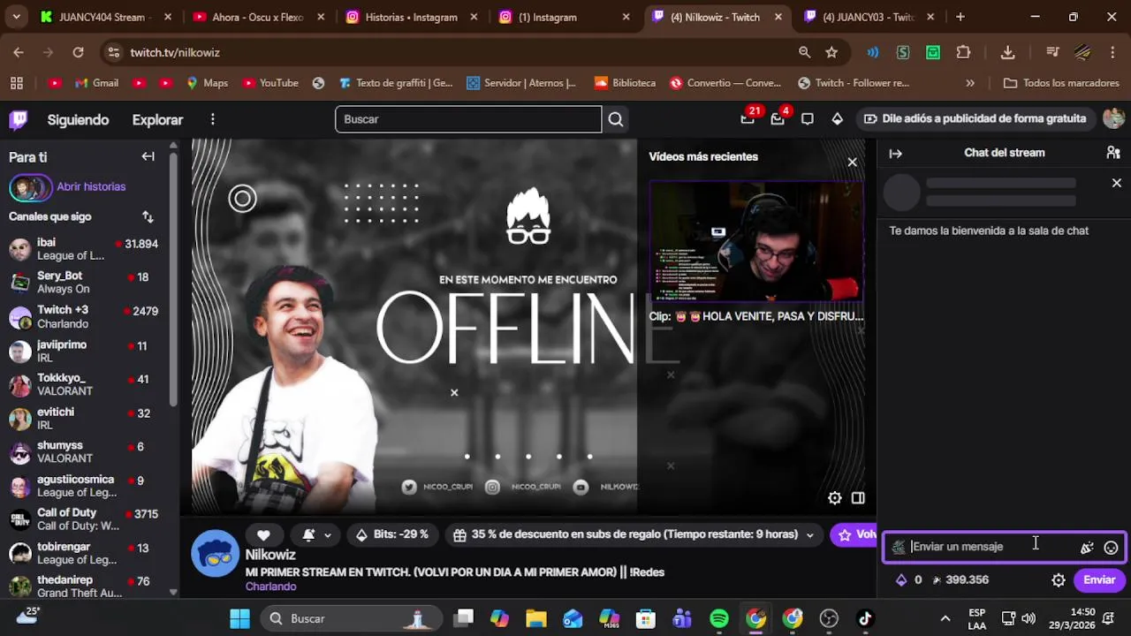The width and height of the screenshot is (1131, 636).
Task: Open the Maps bookmark
Action: pos(207,83)
